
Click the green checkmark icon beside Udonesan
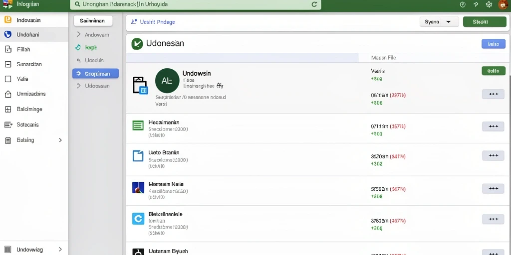pyautogui.click(x=137, y=44)
